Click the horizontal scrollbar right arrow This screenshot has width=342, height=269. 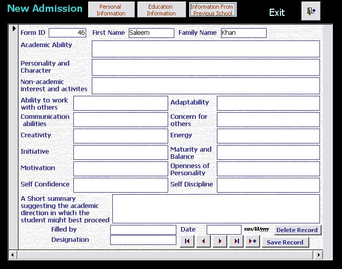click(318, 255)
